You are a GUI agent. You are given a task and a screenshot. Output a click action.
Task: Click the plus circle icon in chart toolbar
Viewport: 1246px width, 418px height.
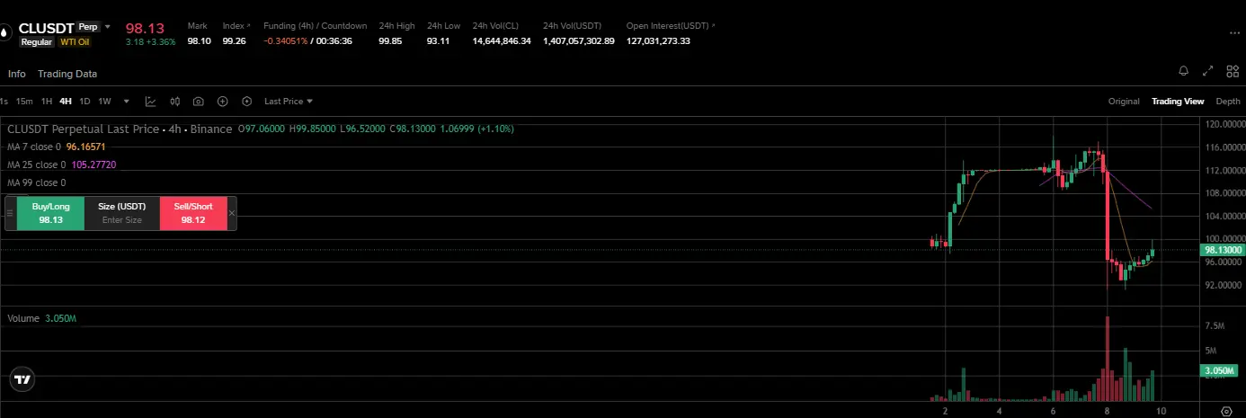click(x=223, y=102)
